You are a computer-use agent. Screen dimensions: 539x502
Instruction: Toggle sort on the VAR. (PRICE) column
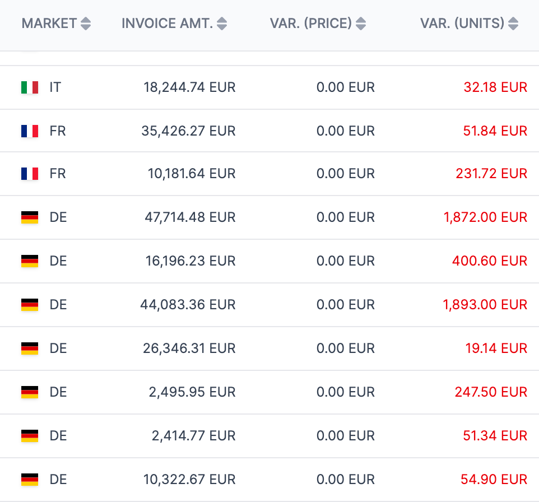coord(362,24)
